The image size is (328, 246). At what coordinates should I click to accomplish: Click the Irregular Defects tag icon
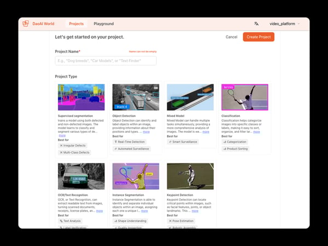click(61, 145)
